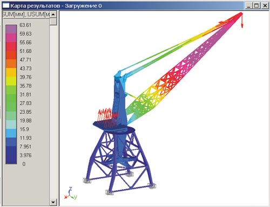This screenshot has height=207, width=270.
Task: Click legend panel scroll down arrow
Action: point(53,202)
